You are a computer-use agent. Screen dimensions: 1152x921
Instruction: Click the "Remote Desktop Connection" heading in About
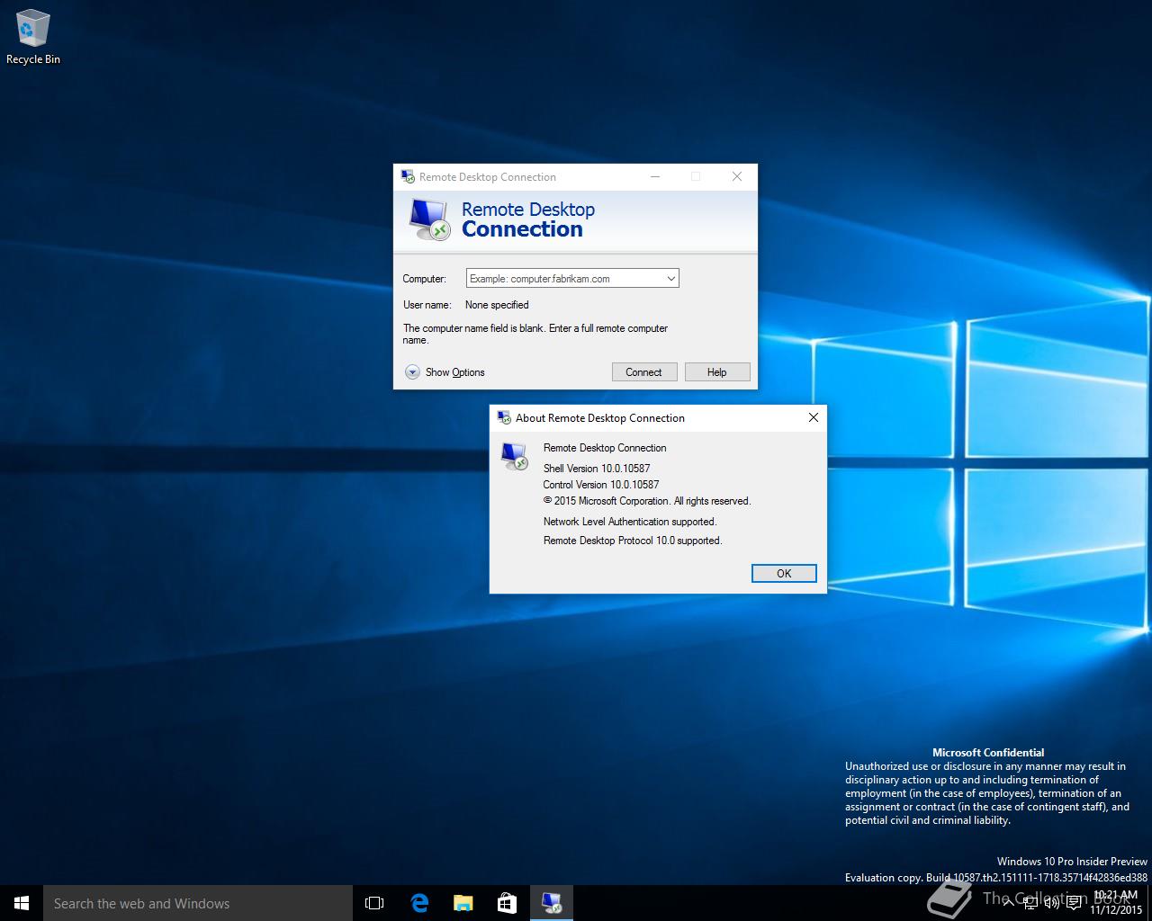(x=605, y=448)
